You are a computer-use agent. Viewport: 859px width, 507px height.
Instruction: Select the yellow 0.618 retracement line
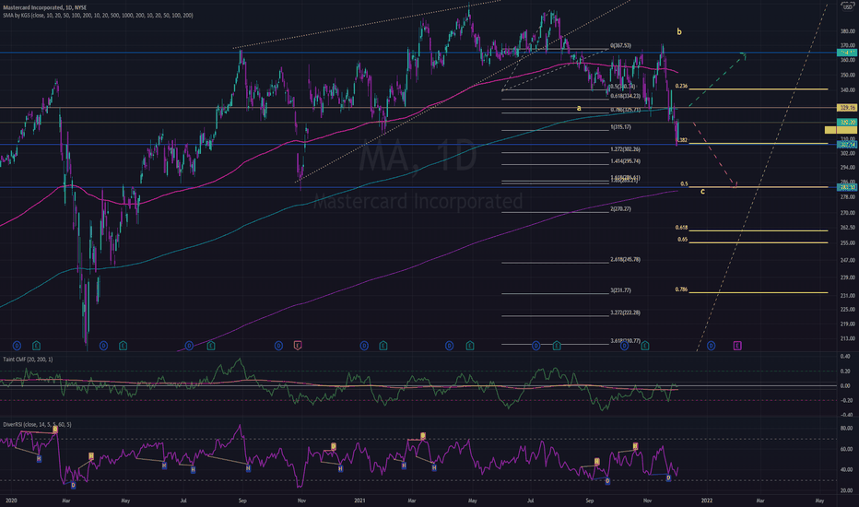pos(759,230)
